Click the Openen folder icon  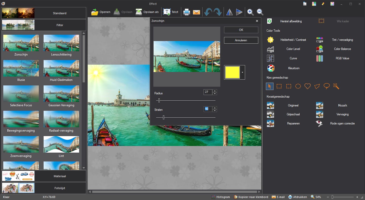pos(95,12)
